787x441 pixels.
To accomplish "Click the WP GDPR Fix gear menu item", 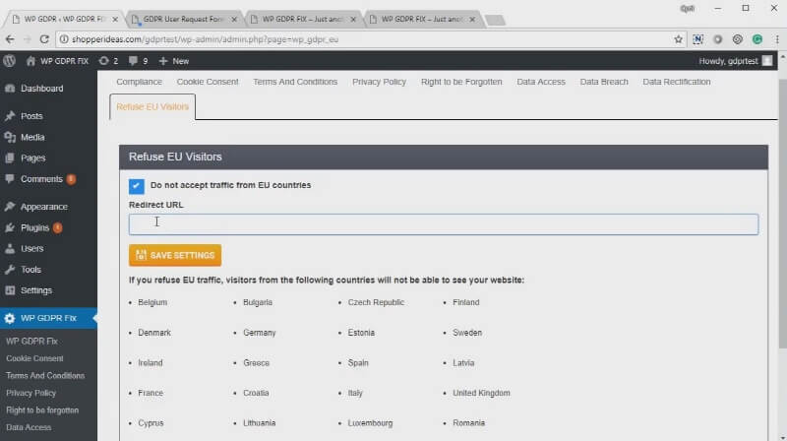I will 48,318.
